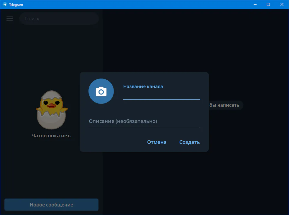Screen dimensions: 289x215
Task: Click the hatching duckling sticker
Action: click(52, 109)
